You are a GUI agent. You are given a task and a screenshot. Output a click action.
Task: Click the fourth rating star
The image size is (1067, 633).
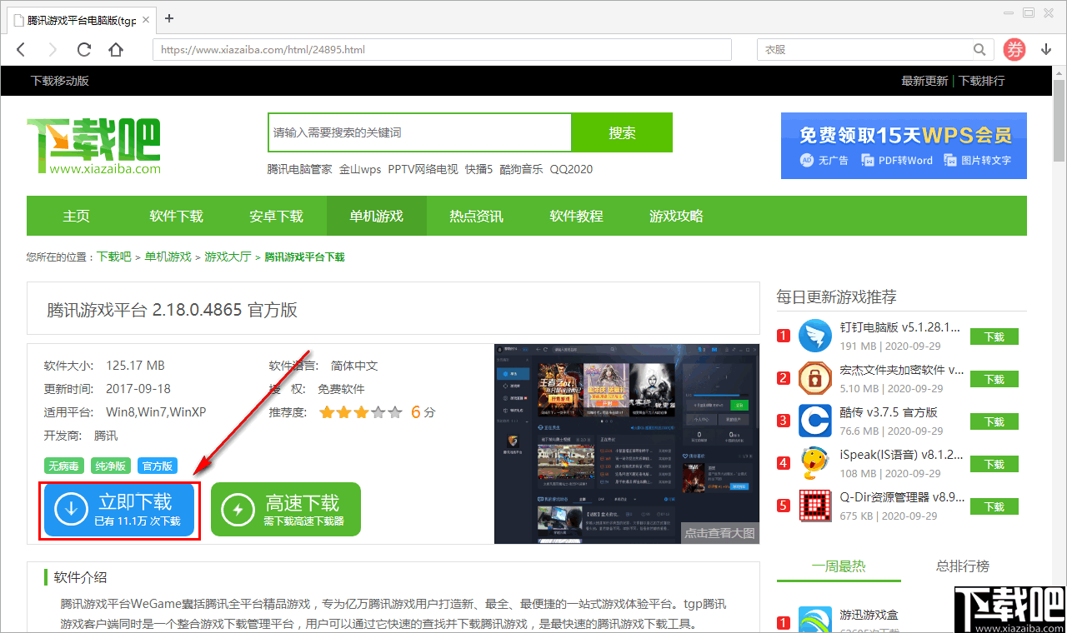point(377,411)
